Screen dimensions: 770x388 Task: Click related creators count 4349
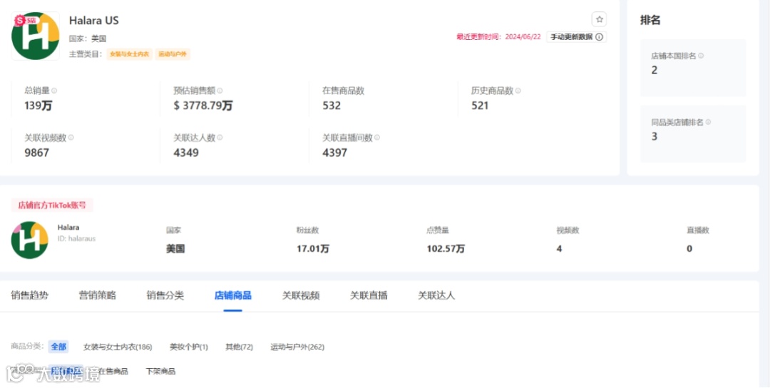(x=186, y=153)
